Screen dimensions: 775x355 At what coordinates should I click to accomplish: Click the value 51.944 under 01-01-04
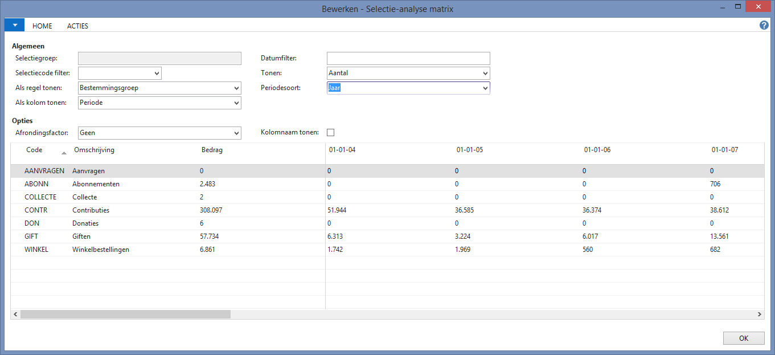[x=337, y=210]
